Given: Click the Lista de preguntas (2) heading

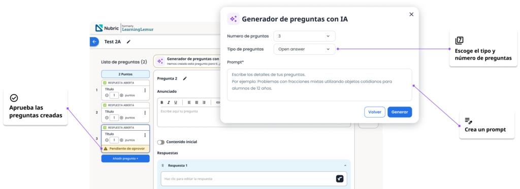Looking at the screenshot, I should 124,62.
